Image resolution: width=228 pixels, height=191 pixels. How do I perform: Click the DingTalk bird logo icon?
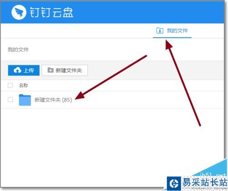coord(19,12)
